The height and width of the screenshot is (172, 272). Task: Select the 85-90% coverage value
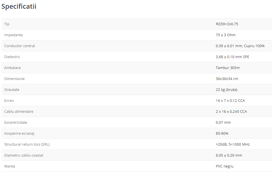222,133
